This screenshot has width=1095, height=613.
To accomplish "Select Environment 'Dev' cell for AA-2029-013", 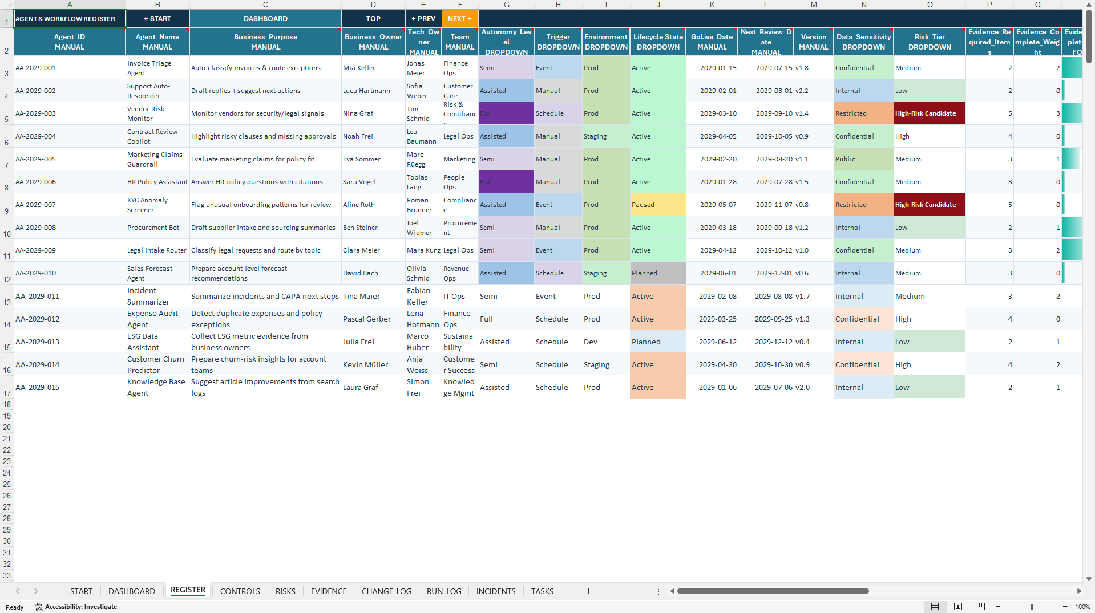I will pos(606,342).
